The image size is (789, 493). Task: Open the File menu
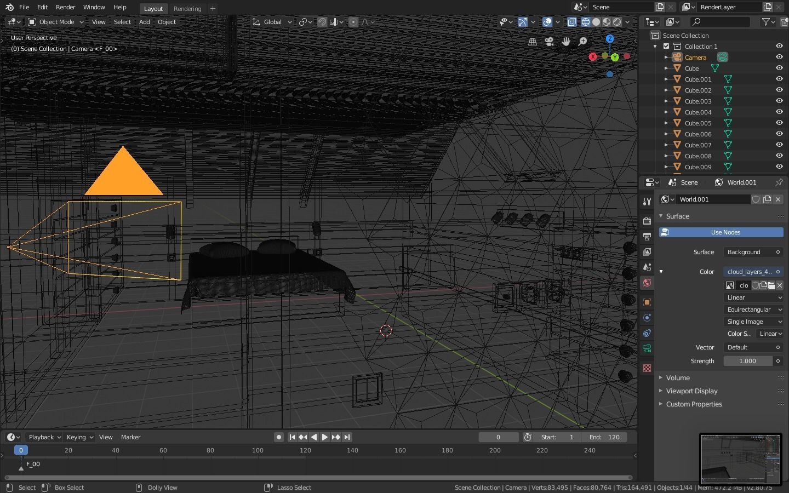click(x=24, y=7)
